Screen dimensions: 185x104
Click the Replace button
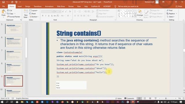pyautogui.click(x=171, y=14)
